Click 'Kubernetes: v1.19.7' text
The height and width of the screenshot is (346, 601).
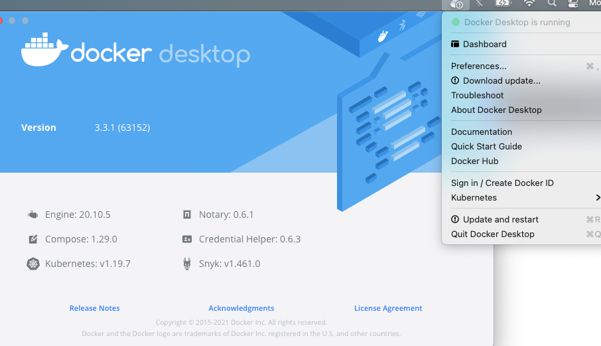pyautogui.click(x=88, y=264)
